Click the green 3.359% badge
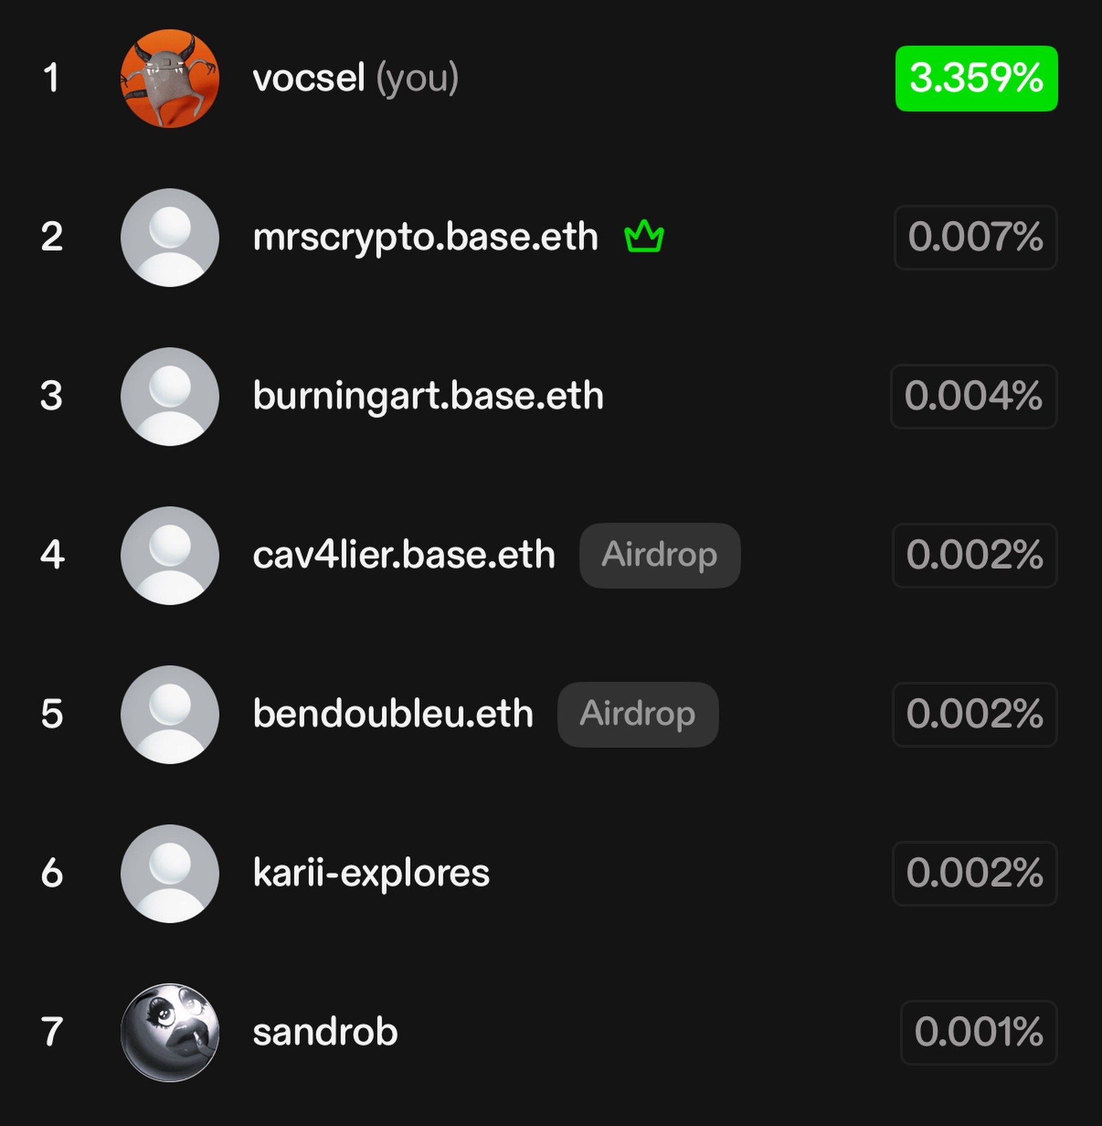Viewport: 1102px width, 1126px height. [x=976, y=78]
